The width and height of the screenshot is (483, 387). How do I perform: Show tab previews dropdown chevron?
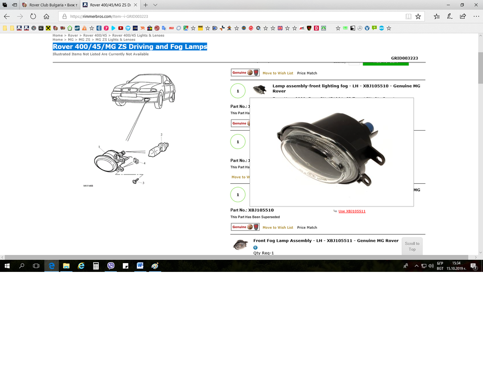click(155, 5)
